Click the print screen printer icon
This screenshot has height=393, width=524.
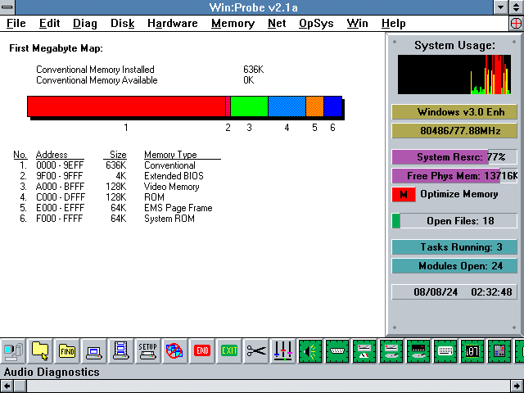tap(94, 351)
